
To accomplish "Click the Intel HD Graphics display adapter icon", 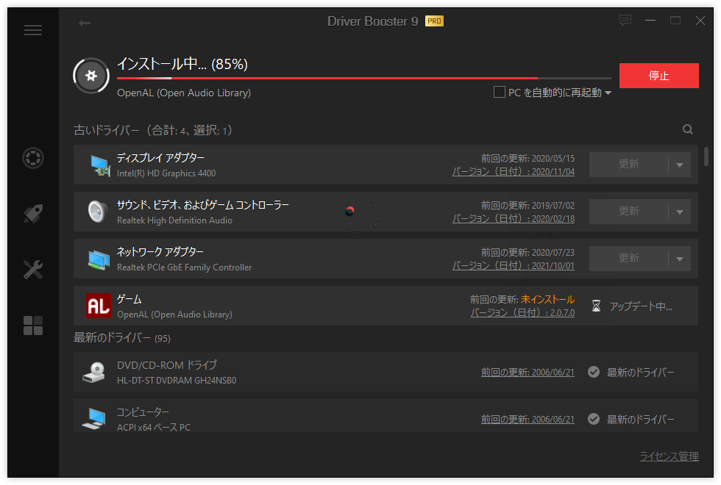I will [x=100, y=165].
